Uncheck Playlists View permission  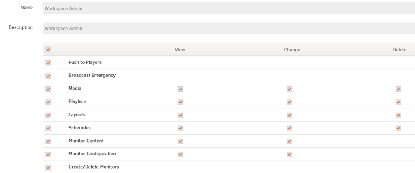pyautogui.click(x=180, y=102)
